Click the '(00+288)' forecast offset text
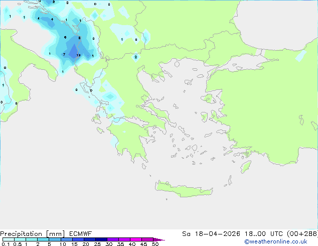The width and height of the screenshot is (318, 246). (302, 234)
